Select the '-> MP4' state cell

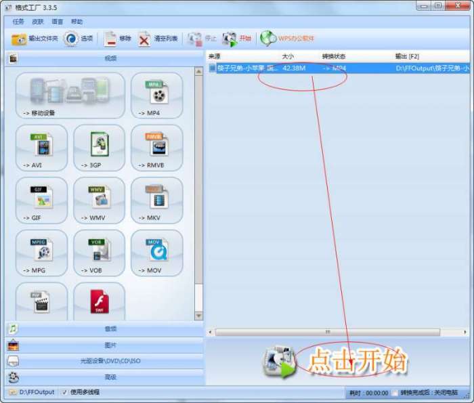335,68
